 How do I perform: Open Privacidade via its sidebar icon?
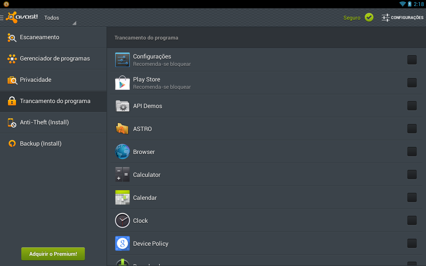point(12,80)
